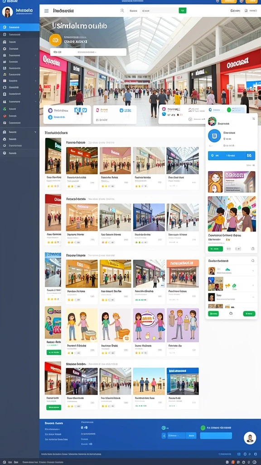Open the yellow cartoon girls thumbnail in fourth row

pyautogui.click(x=82, y=324)
